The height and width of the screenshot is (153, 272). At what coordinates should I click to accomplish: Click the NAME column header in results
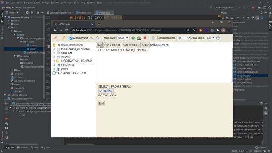(108, 91)
